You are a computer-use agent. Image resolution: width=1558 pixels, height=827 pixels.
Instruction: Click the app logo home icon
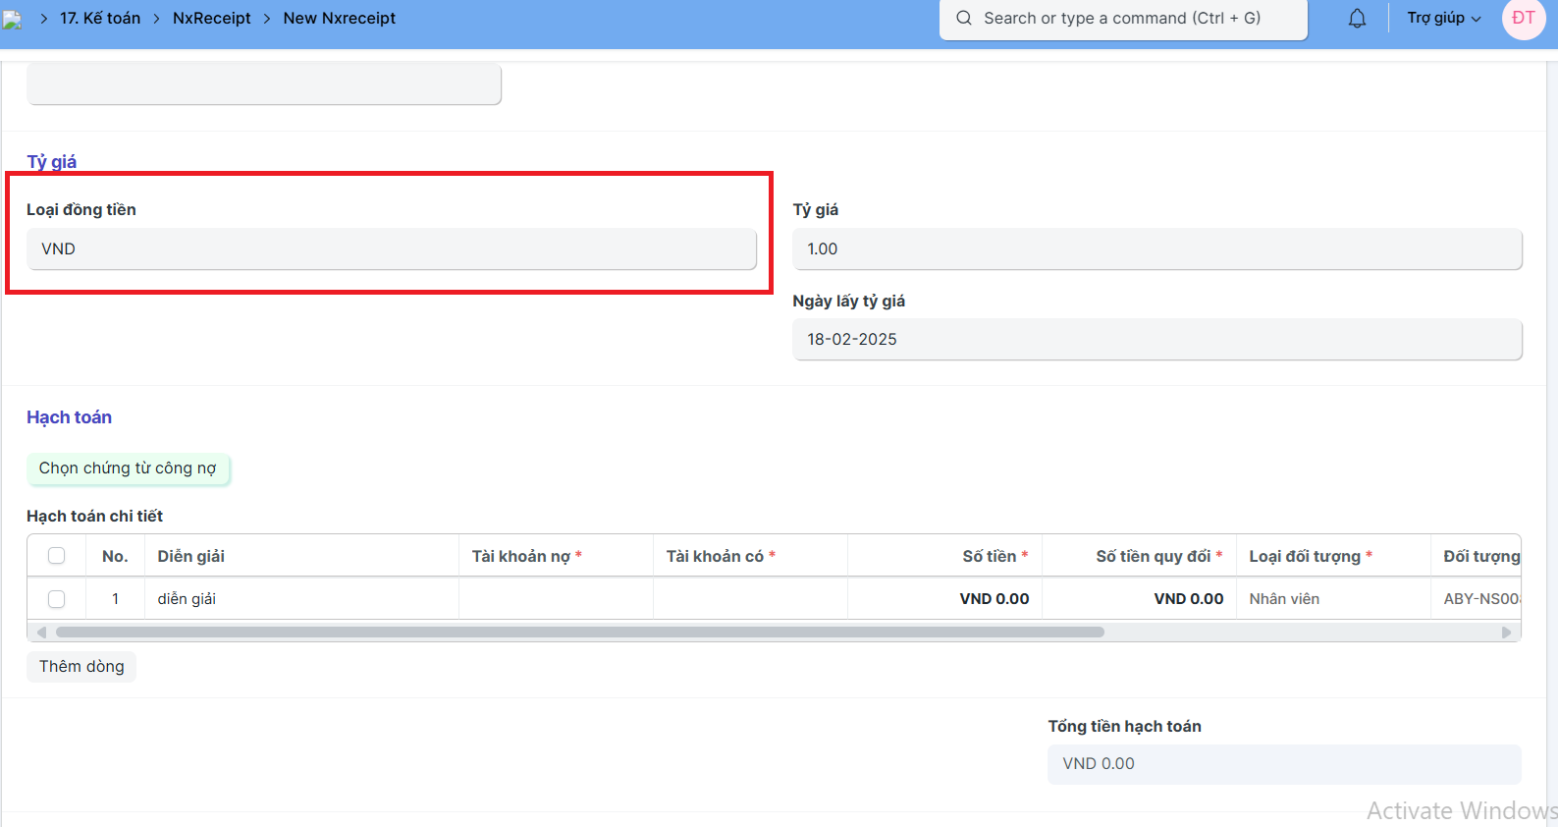pos(12,19)
